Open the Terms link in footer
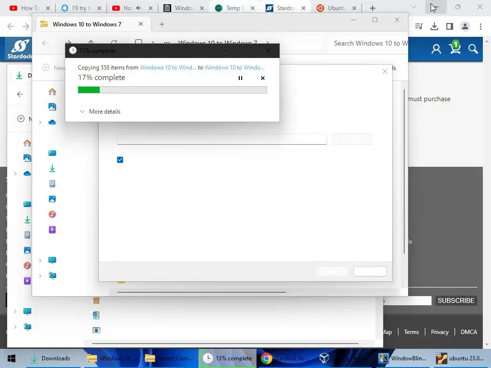Viewport: 491px width, 368px height. coord(411,332)
